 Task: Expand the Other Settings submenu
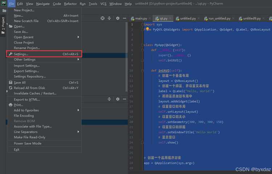tap(45, 59)
